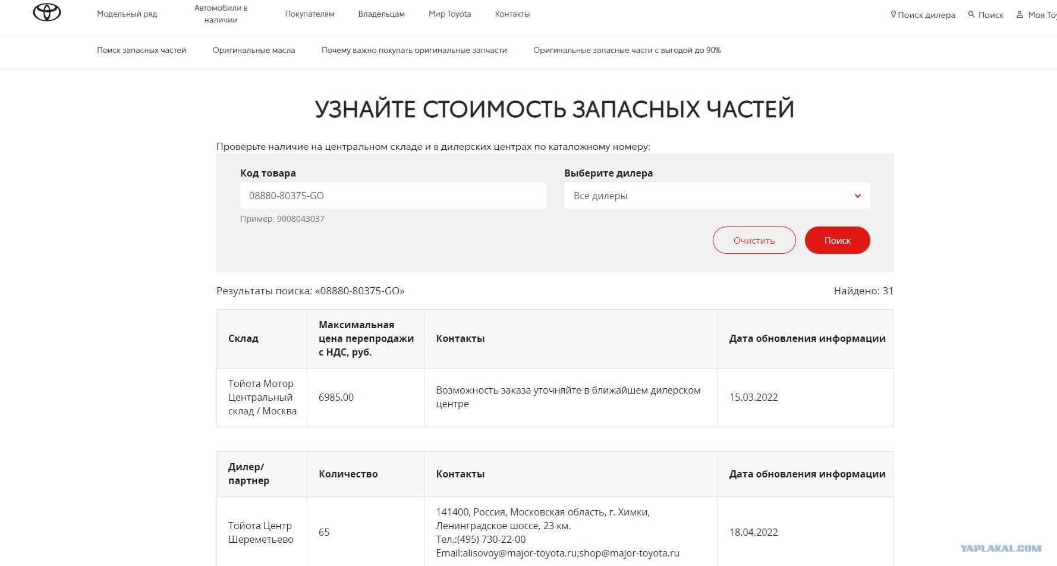Click the quantity value 65
Screen dimensions: 1057x566
click(x=324, y=532)
